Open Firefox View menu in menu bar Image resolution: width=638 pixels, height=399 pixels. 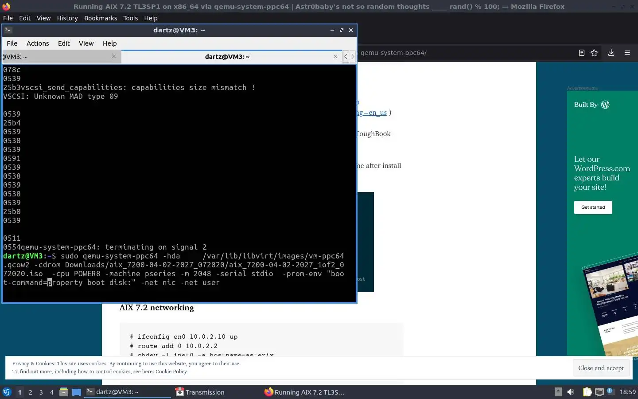pyautogui.click(x=43, y=18)
